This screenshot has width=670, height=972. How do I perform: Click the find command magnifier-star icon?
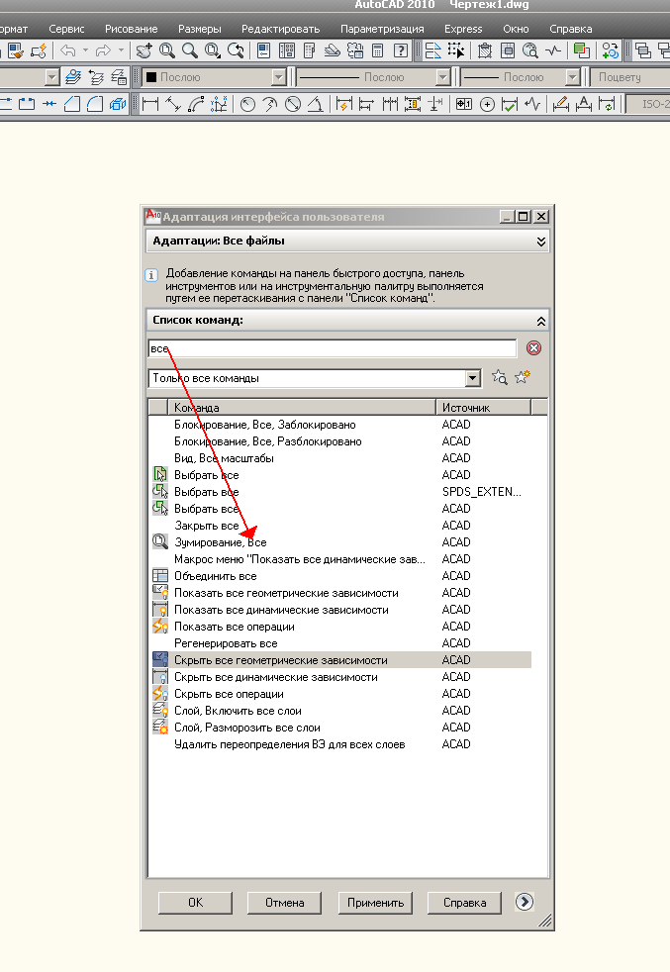pos(500,377)
